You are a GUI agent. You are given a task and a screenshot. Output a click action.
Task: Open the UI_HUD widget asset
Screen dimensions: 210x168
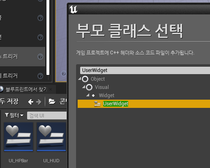(x=51, y=137)
